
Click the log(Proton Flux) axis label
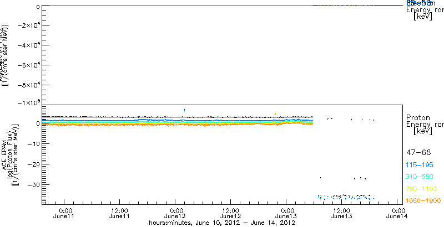[x=10, y=154]
